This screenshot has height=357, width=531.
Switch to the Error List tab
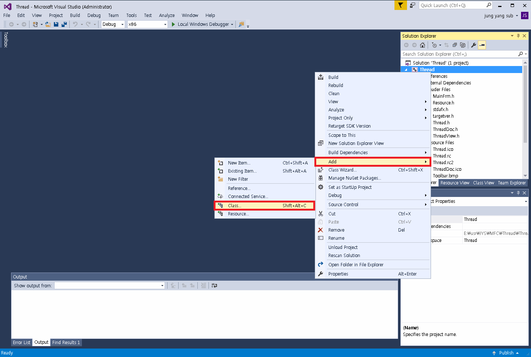(x=21, y=343)
